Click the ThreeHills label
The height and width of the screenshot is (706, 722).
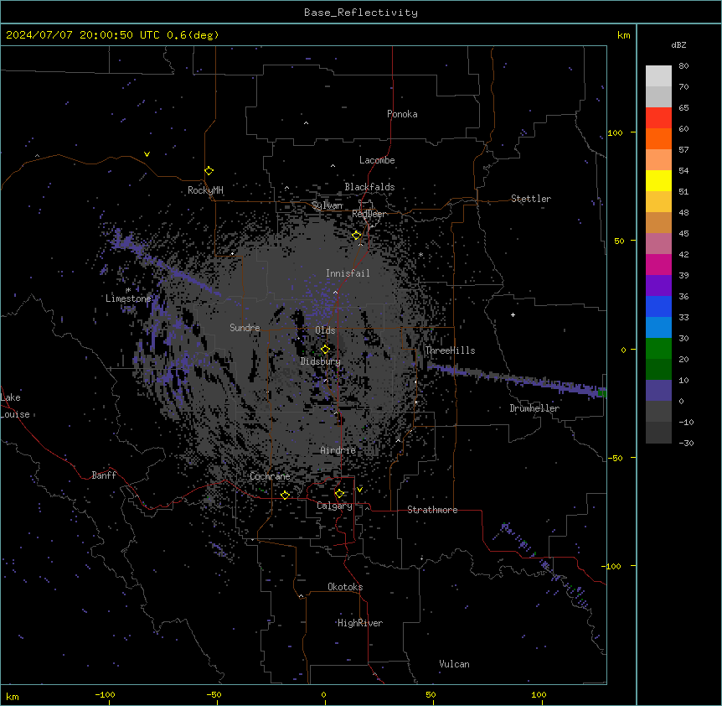(450, 350)
